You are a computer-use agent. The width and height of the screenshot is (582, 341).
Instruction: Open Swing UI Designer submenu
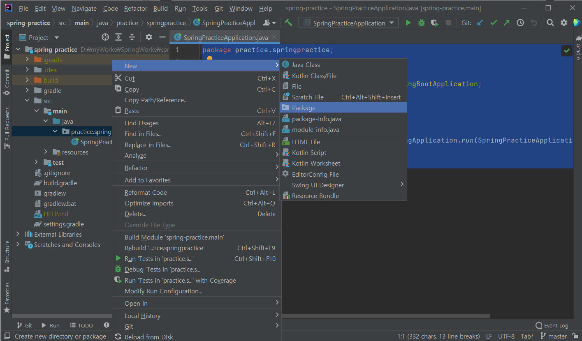click(343, 185)
